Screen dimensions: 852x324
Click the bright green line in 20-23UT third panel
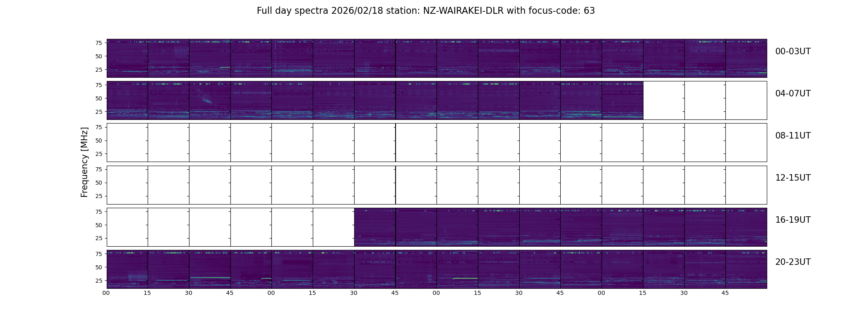210,278
